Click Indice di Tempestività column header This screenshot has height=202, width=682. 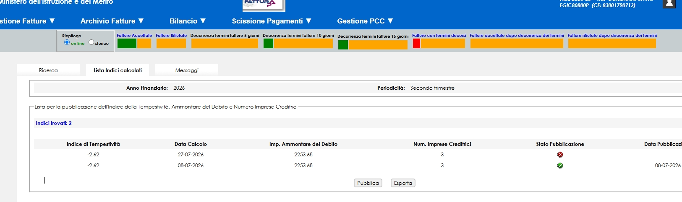93,144
